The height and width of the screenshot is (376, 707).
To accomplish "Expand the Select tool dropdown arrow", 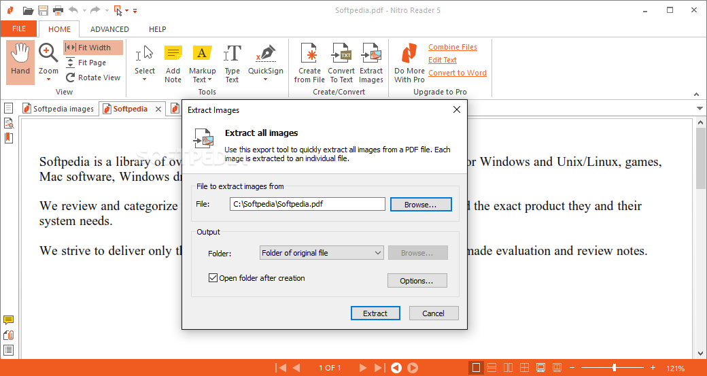I will [x=145, y=80].
